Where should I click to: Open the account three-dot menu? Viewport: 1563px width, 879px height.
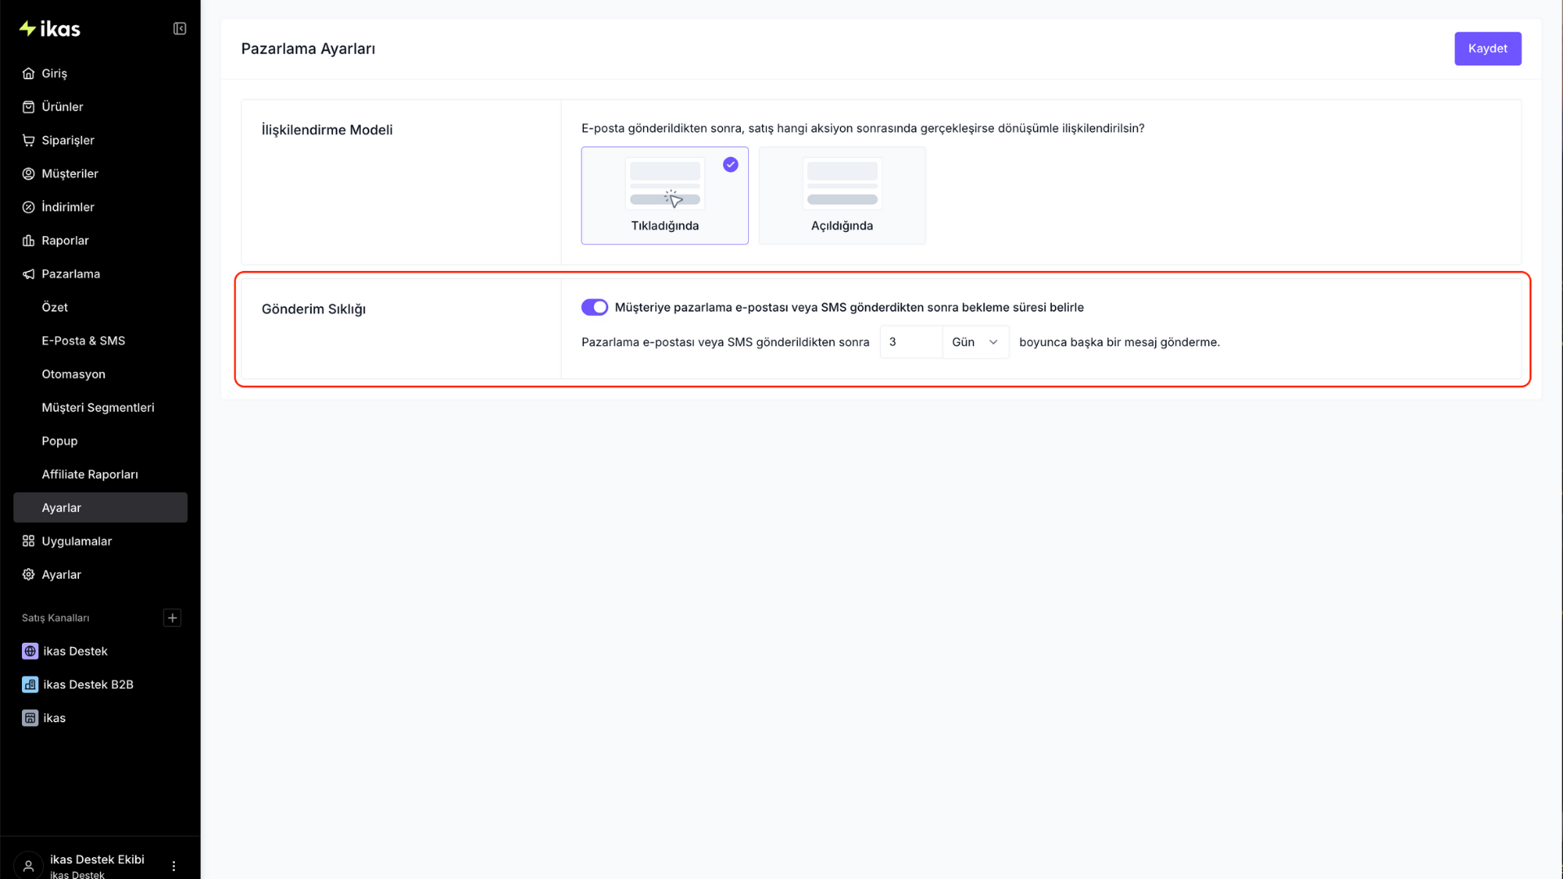pyautogui.click(x=173, y=866)
